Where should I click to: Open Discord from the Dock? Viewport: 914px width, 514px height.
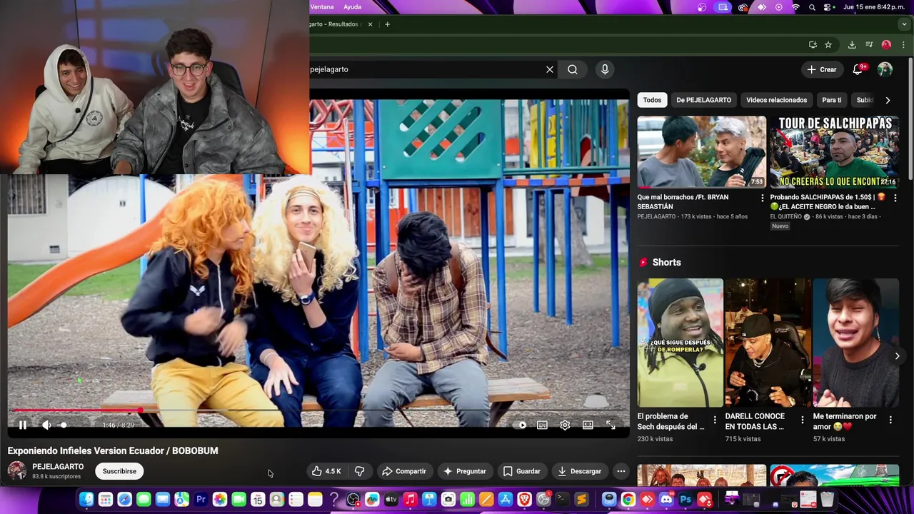pos(667,500)
